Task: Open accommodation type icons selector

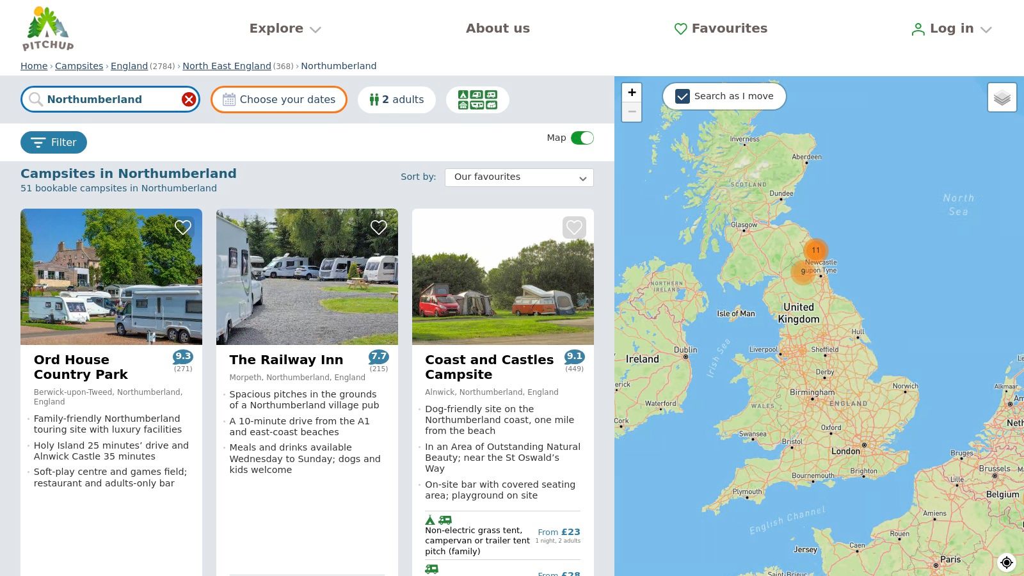Action: (x=477, y=99)
